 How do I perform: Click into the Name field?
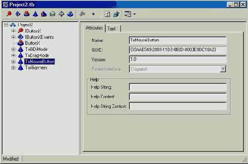point(178,41)
